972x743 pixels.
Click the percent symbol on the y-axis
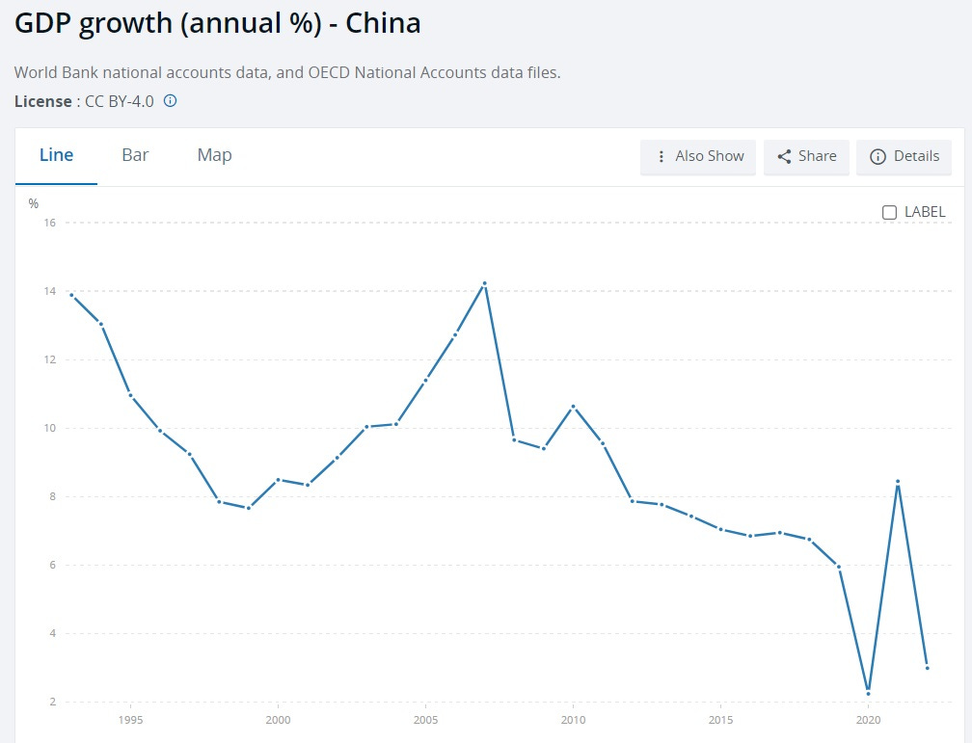point(33,202)
